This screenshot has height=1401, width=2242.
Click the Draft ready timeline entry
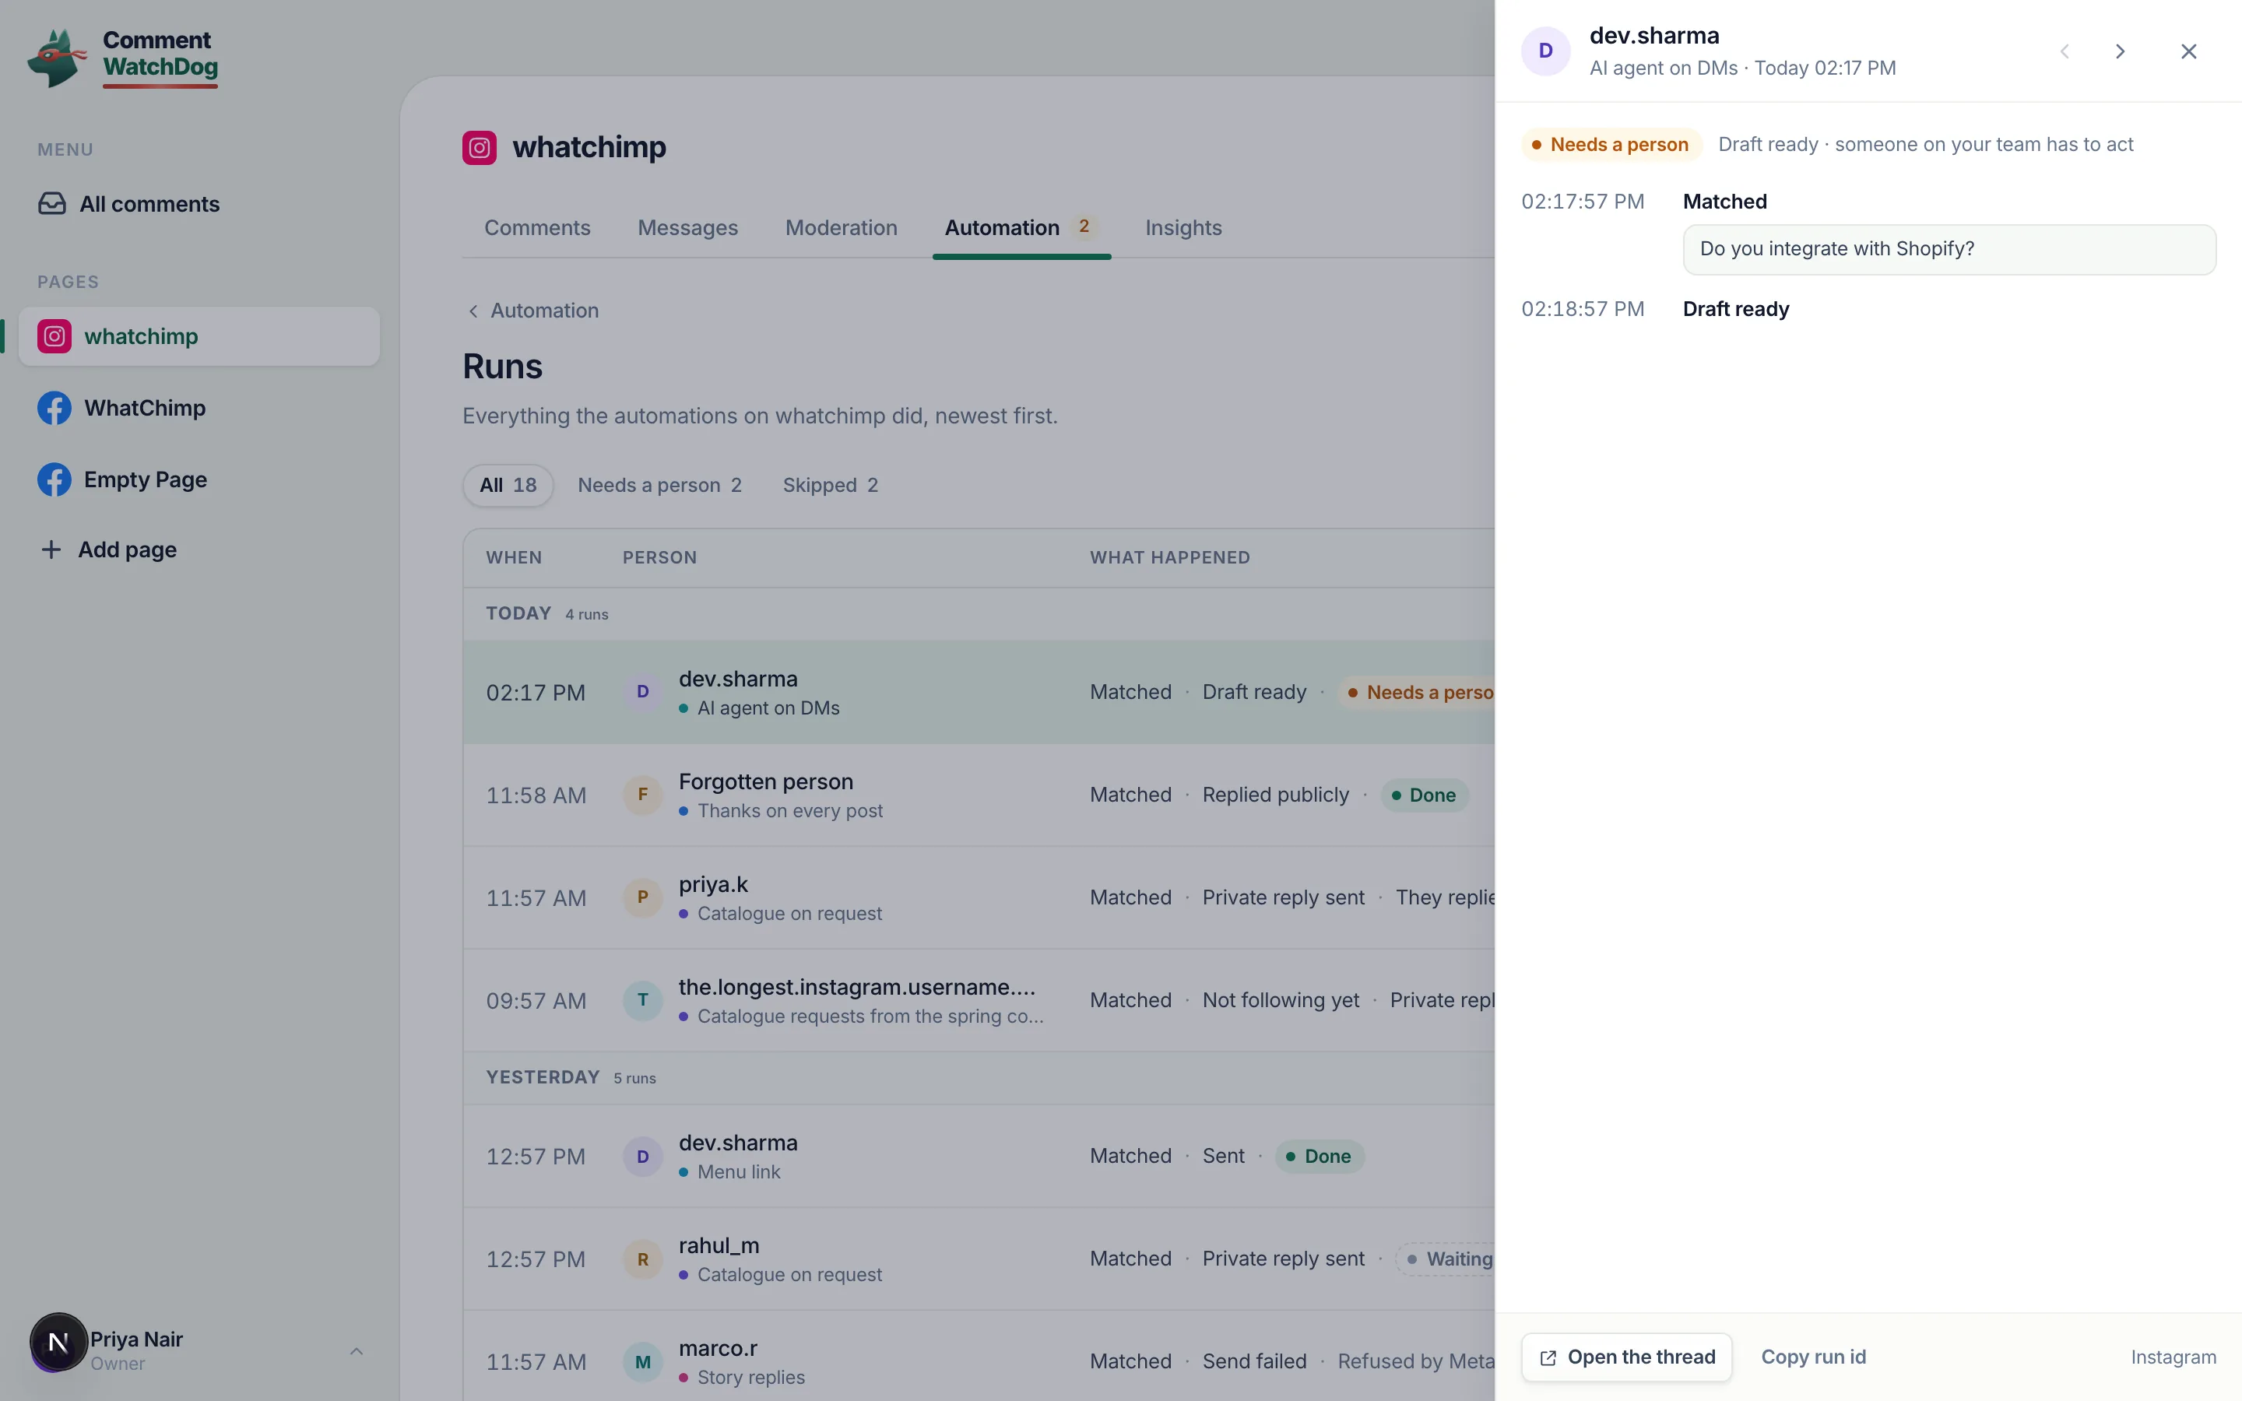tap(1736, 310)
